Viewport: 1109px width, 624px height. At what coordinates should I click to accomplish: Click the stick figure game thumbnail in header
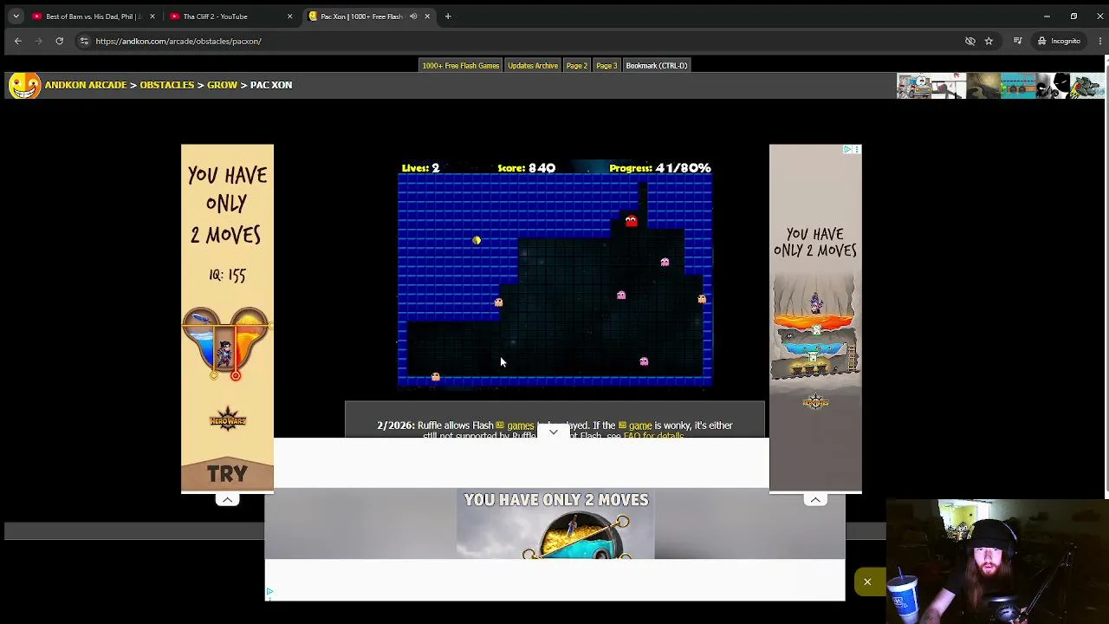pyautogui.click(x=1052, y=86)
